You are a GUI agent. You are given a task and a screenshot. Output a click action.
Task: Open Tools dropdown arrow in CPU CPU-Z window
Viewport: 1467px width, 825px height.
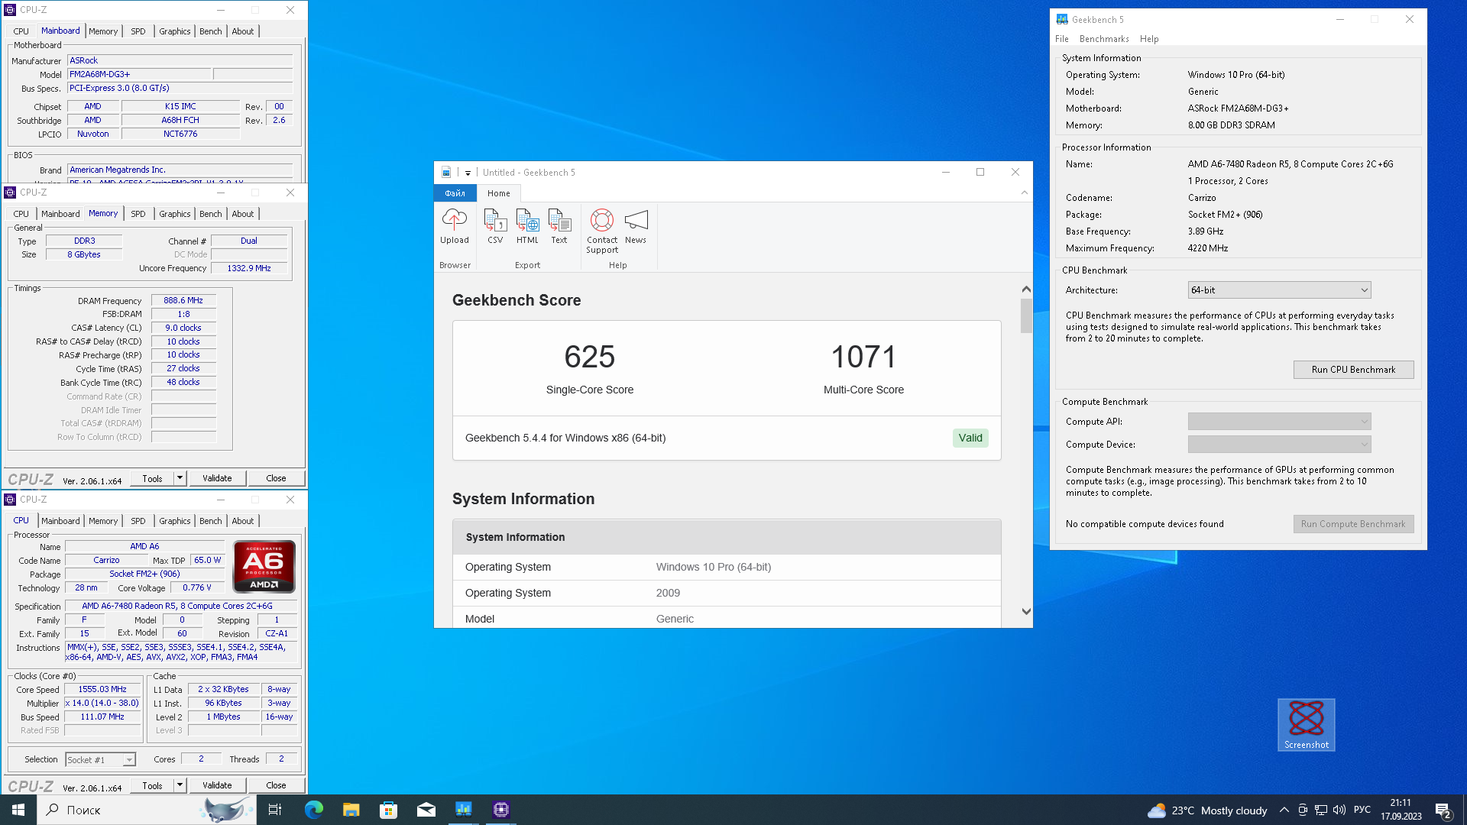click(x=180, y=785)
